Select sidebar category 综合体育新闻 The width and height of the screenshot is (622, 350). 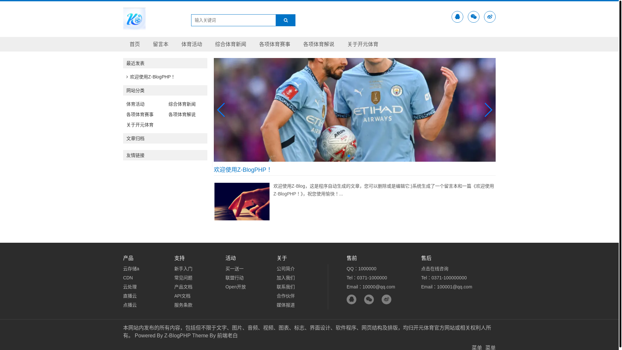tap(182, 104)
